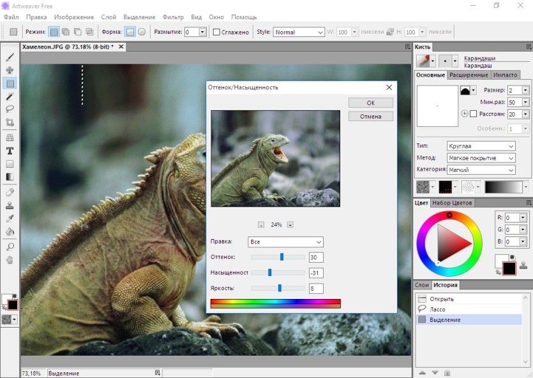
Task: Switch to the Набор Цветов tab
Action: (452, 203)
